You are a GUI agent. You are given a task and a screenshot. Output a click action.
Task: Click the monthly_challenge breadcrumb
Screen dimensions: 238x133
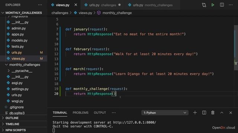coord(117,13)
